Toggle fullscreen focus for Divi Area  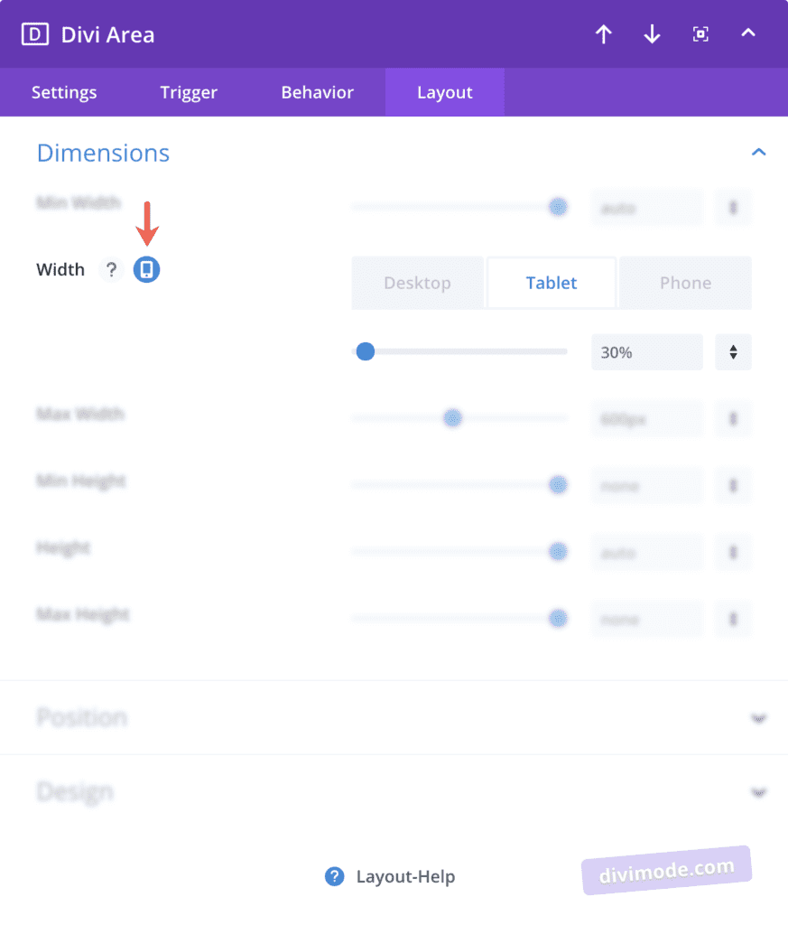[x=700, y=34]
